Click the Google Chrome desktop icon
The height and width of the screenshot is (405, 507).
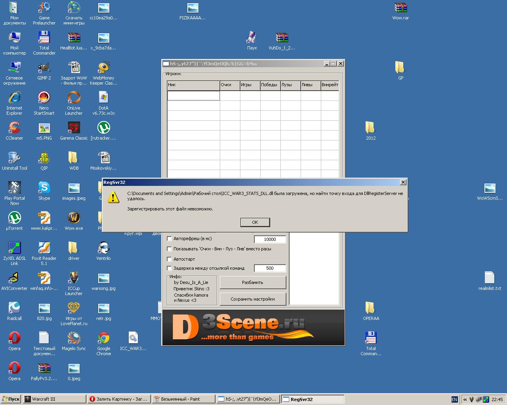tap(103, 344)
